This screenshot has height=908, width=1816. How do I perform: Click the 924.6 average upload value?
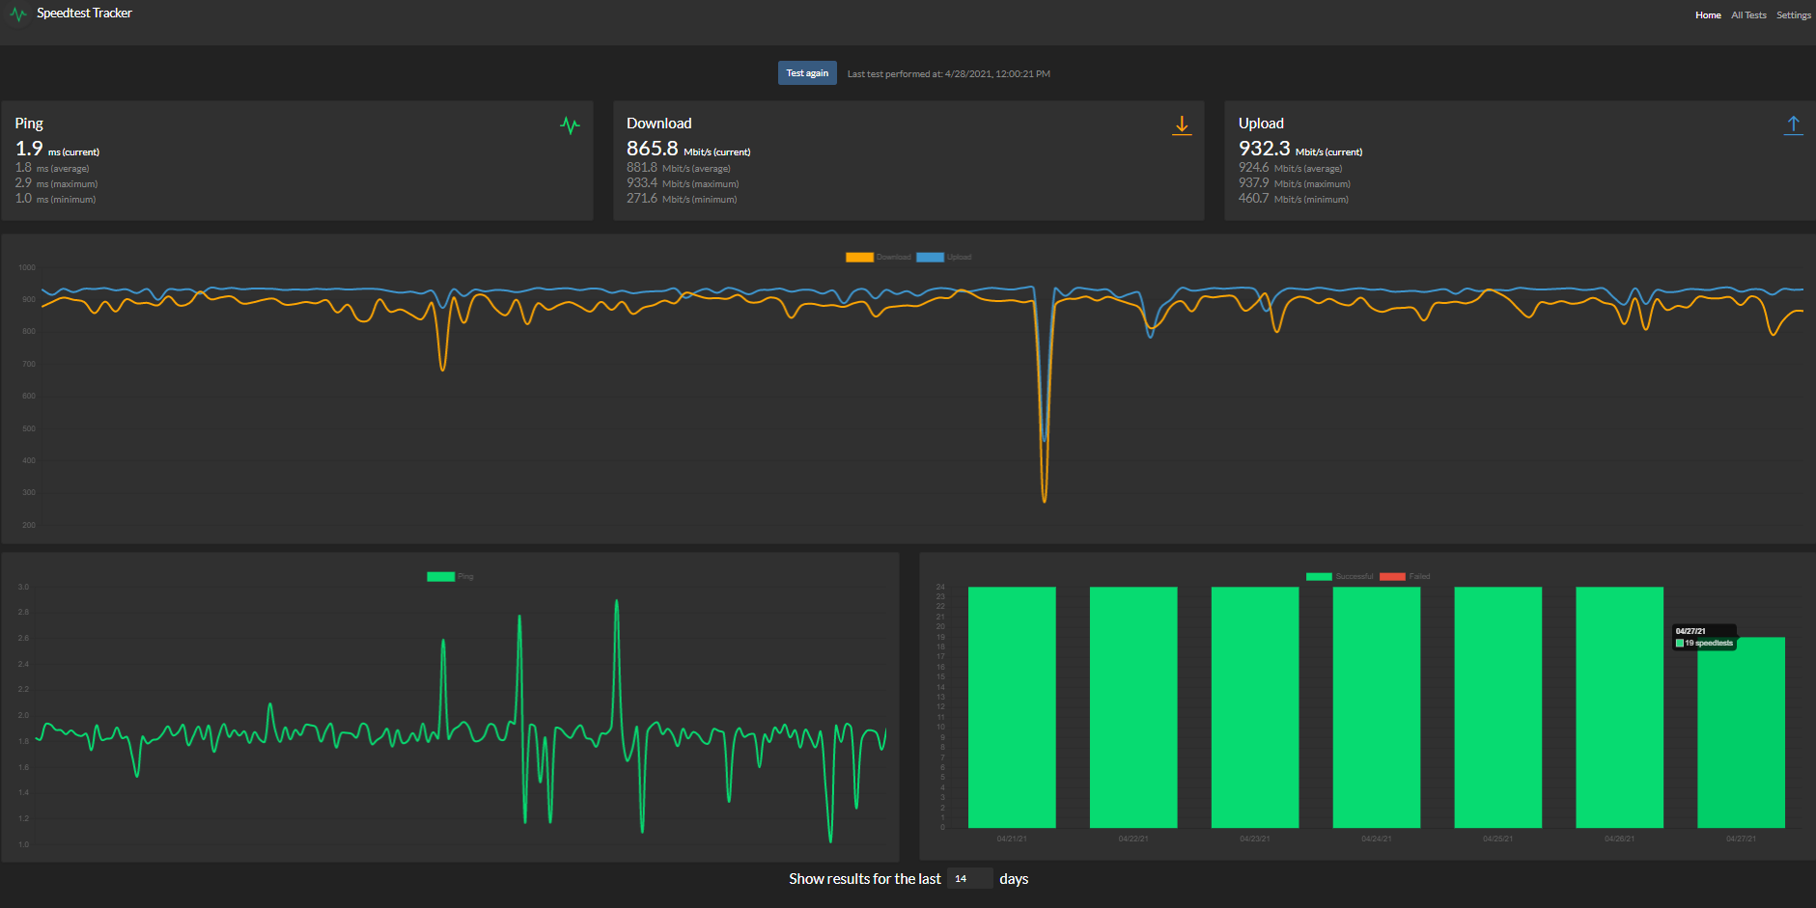[1253, 168]
